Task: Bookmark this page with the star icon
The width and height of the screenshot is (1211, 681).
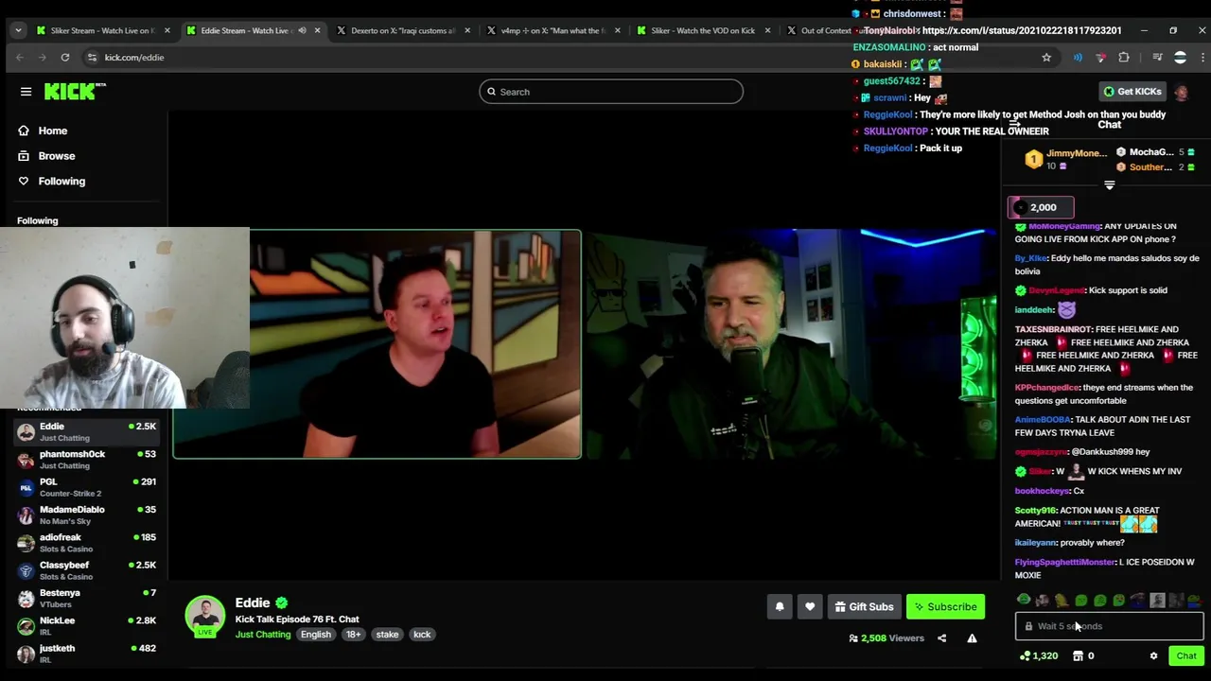Action: click(x=1046, y=58)
